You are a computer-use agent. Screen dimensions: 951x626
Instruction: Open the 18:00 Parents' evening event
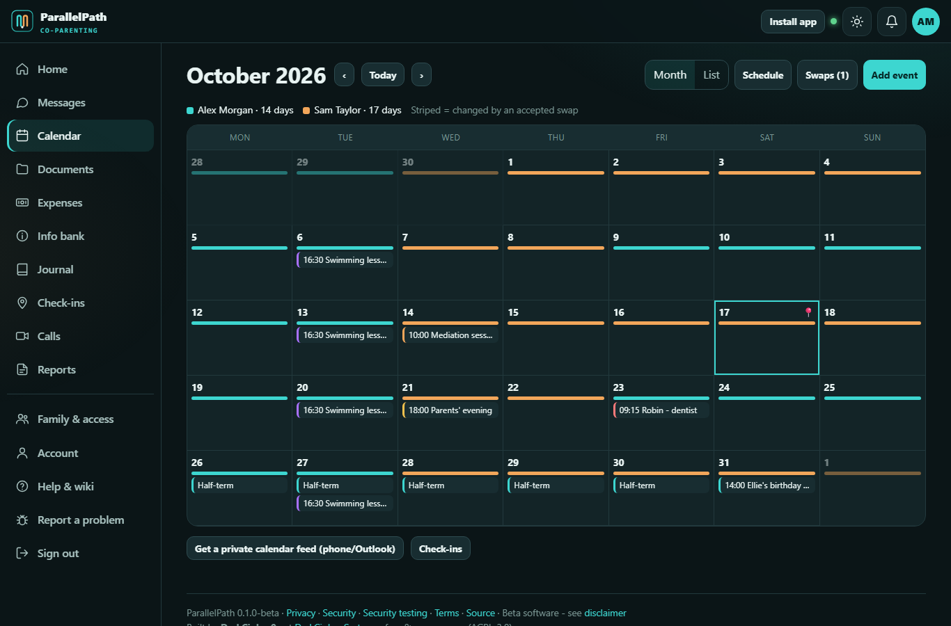(450, 410)
